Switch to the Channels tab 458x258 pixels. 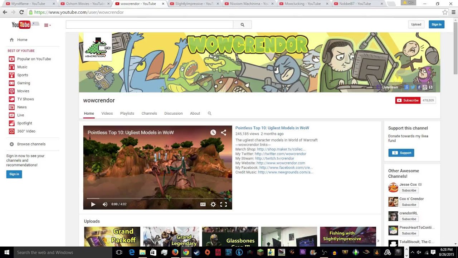click(x=149, y=113)
